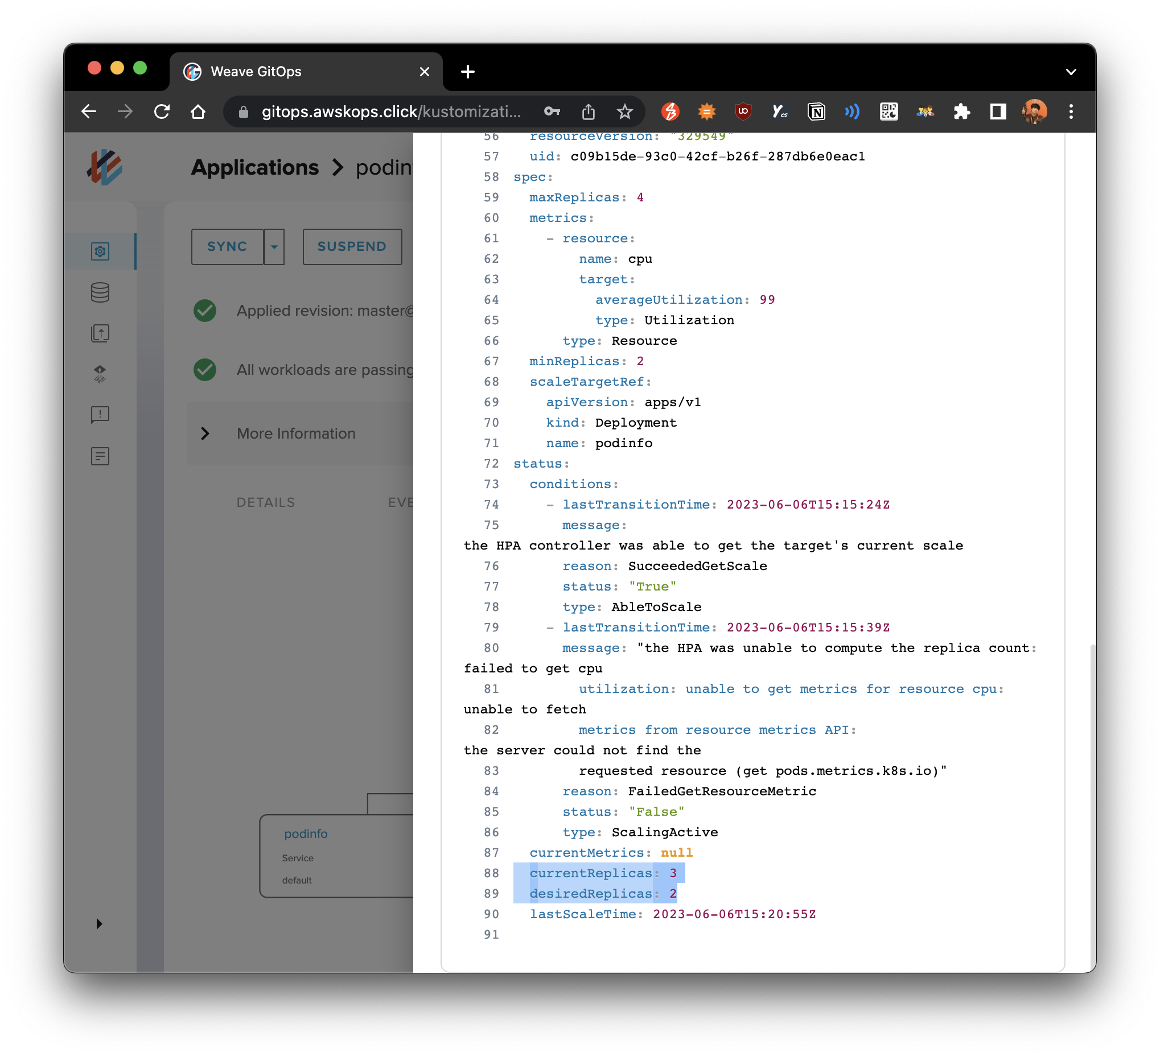Viewport: 1160px width, 1057px height.
Task: Click the minReplicas: 2 line
Action: [586, 361]
